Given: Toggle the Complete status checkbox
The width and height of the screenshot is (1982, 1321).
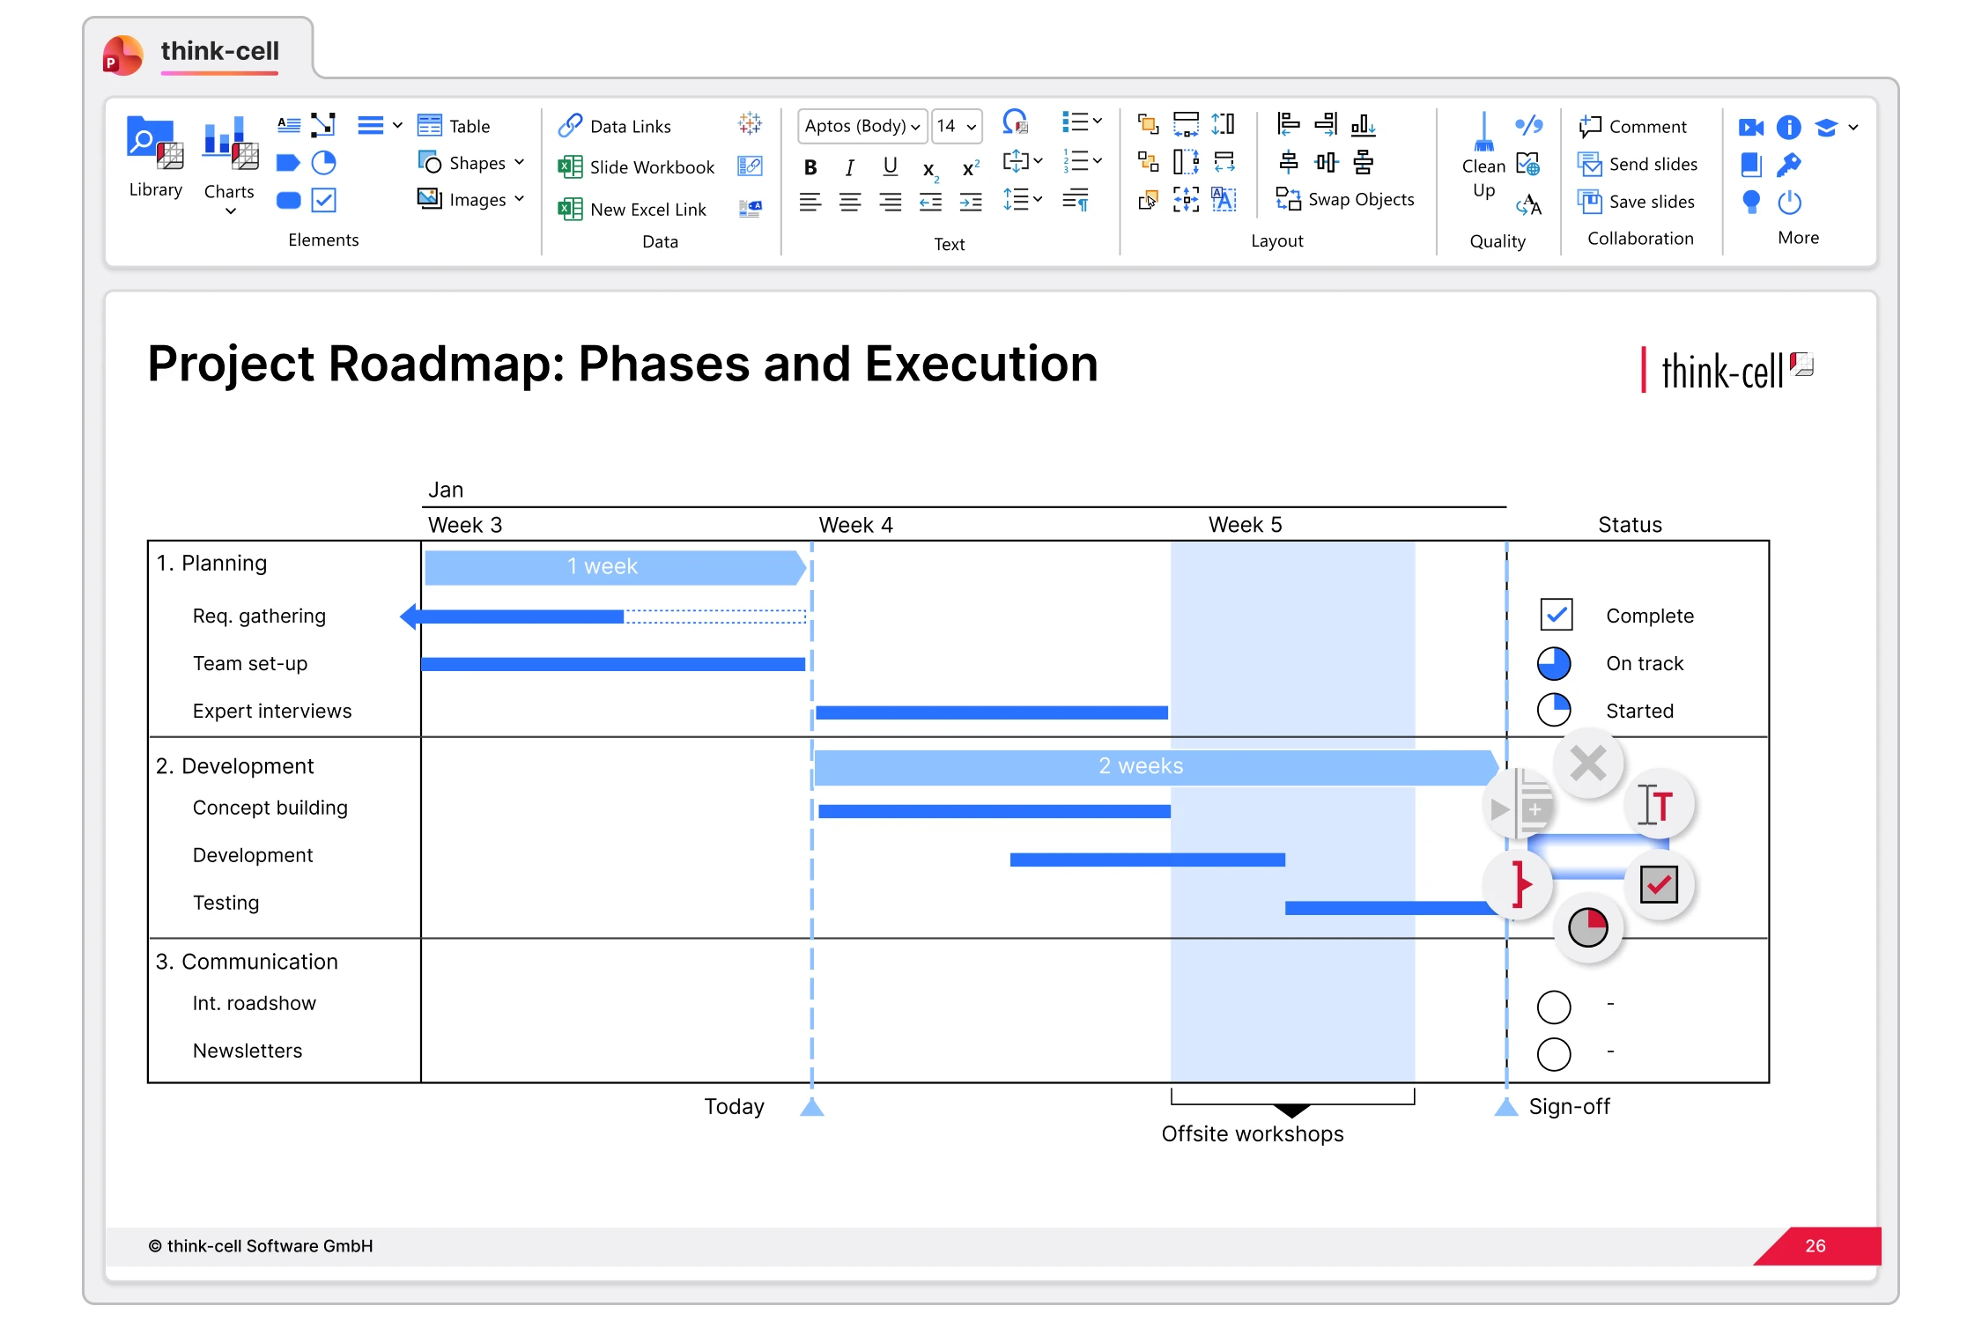Looking at the screenshot, I should [1556, 615].
